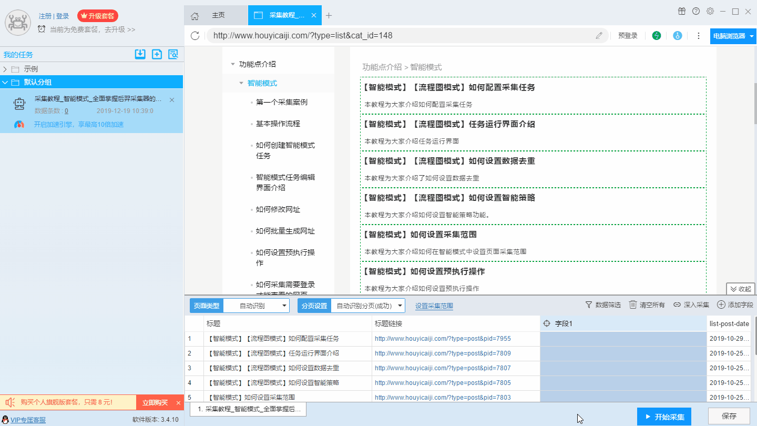
Task: Open a new tab with plus button
Action: point(329,16)
